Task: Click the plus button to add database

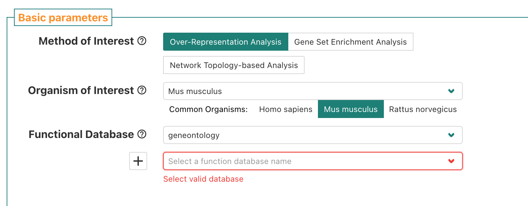Action: pos(138,161)
